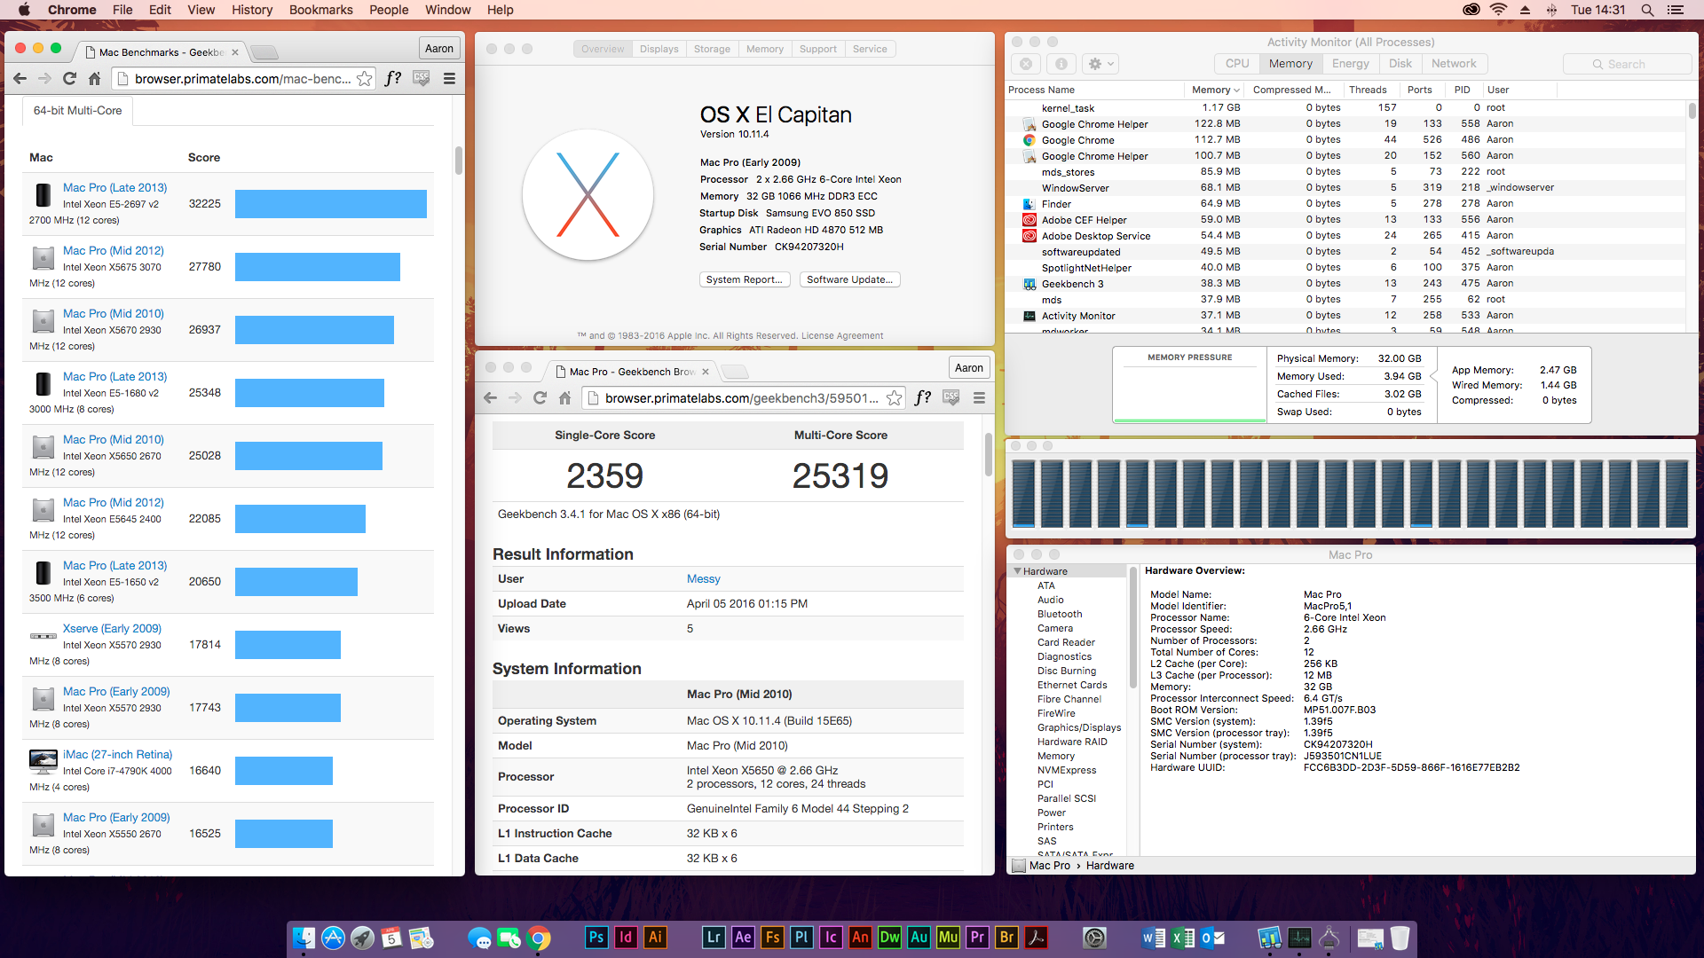Launch Adobe Illustrator from the dock
This screenshot has width=1704, height=958.
click(655, 938)
